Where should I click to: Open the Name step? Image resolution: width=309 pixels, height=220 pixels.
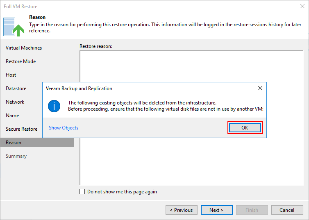click(x=12, y=116)
